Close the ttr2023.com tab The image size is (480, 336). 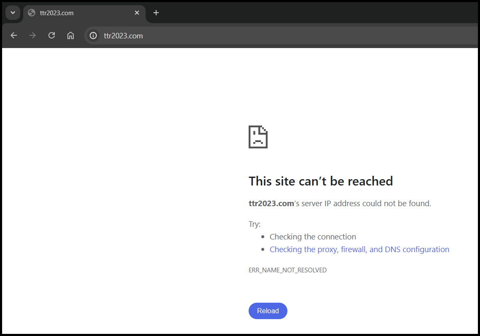click(137, 13)
